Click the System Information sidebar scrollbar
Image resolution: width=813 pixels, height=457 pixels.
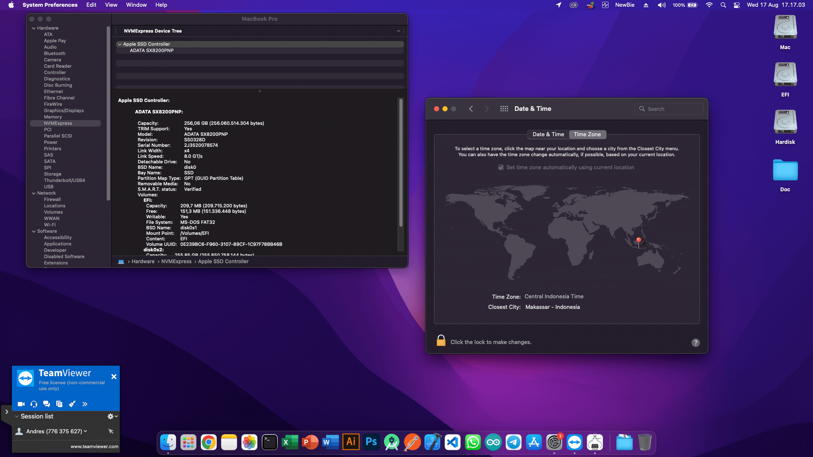tap(108, 113)
